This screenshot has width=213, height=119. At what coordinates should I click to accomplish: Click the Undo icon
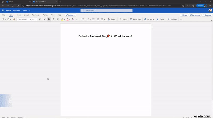click(3, 19)
